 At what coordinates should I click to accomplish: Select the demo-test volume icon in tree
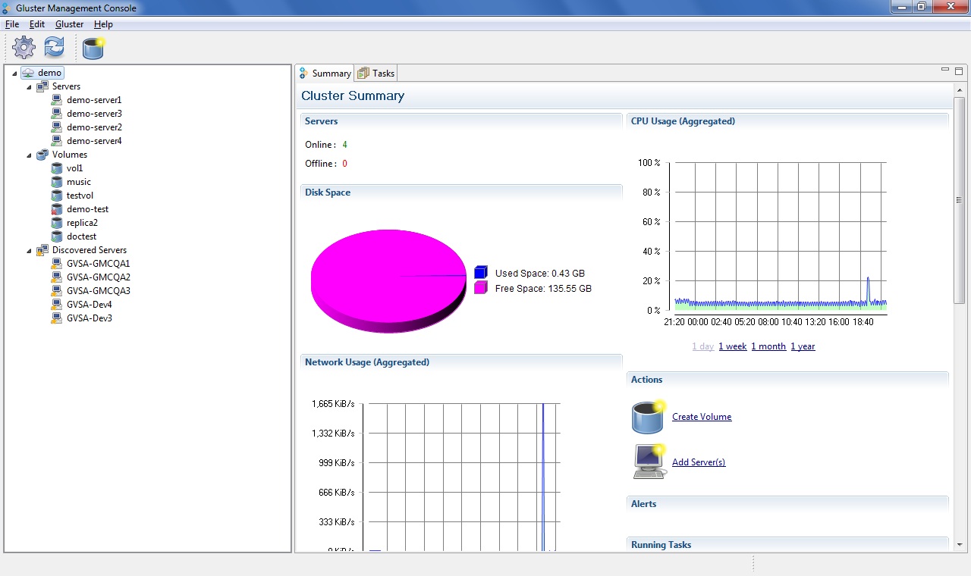click(57, 209)
